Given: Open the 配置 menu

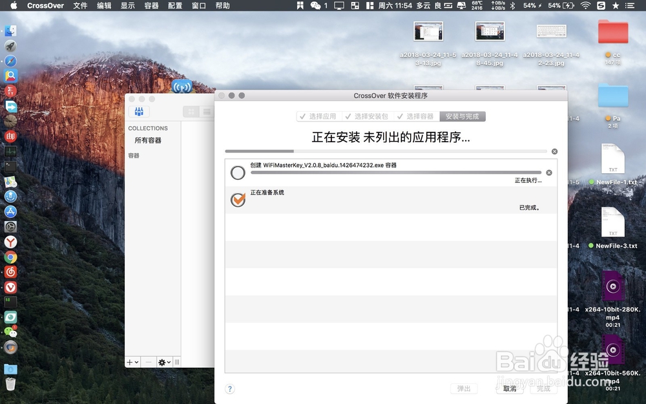Looking at the screenshot, I should pos(175,5).
